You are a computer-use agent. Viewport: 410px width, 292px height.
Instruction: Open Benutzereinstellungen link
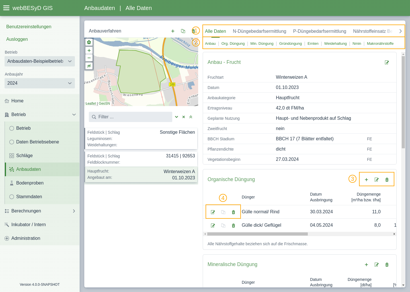[x=29, y=27]
